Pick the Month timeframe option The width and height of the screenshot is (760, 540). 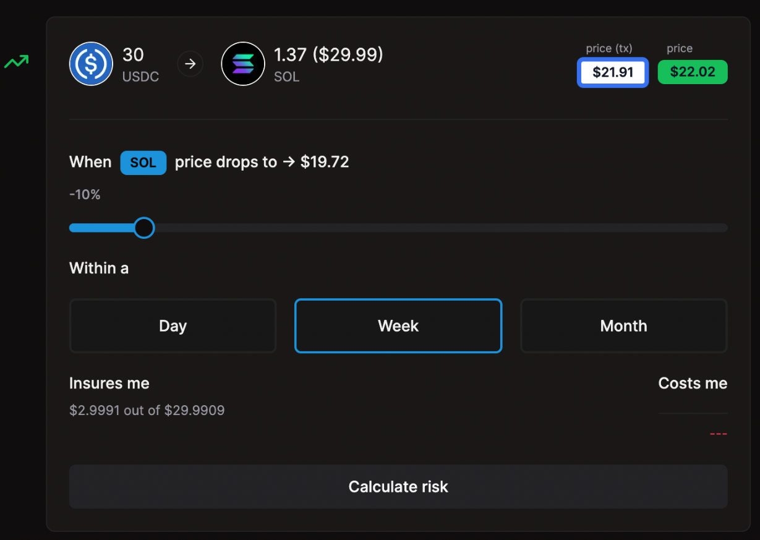pos(623,326)
